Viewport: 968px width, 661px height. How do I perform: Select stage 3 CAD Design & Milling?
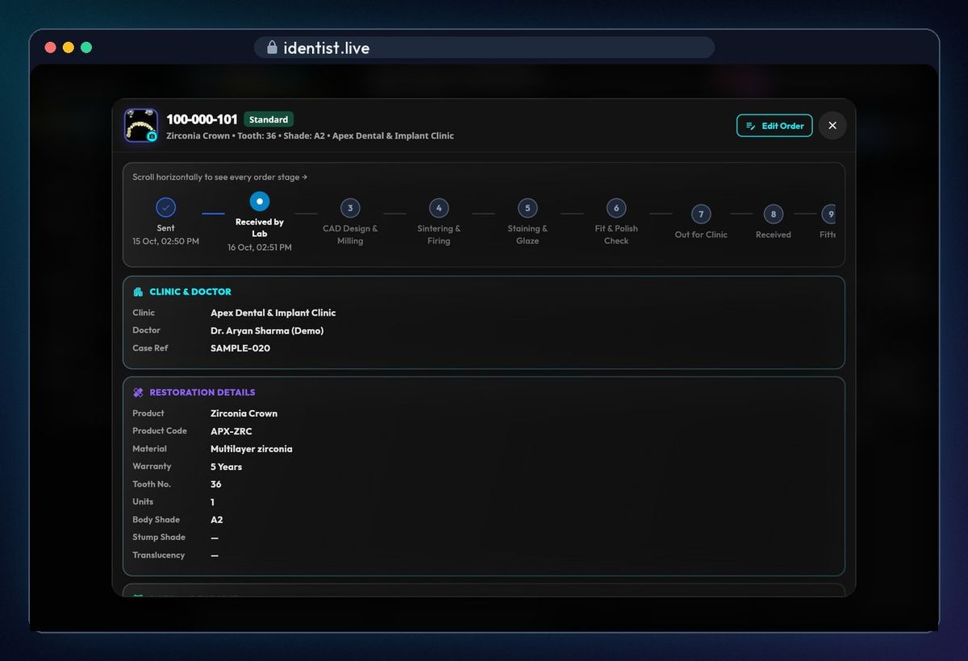350,208
